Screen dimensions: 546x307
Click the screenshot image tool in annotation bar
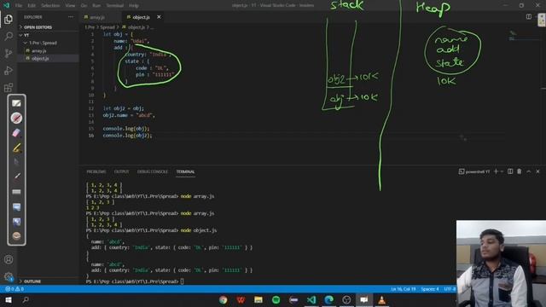pyautogui.click(x=16, y=207)
